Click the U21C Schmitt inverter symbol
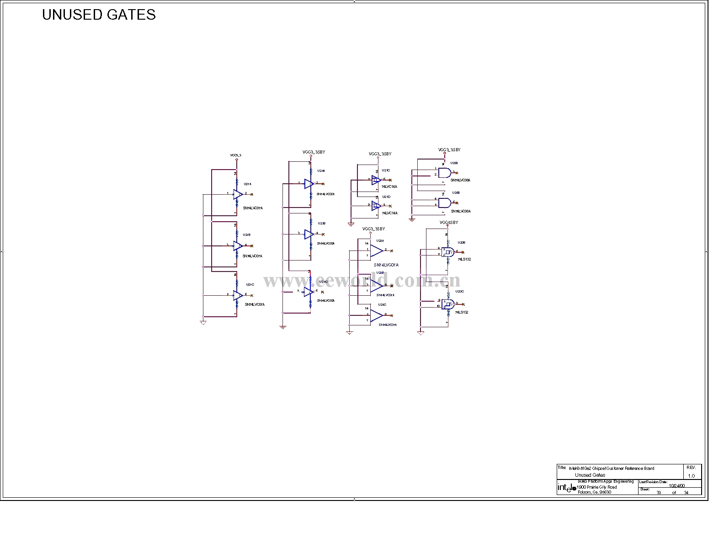 coord(376,180)
